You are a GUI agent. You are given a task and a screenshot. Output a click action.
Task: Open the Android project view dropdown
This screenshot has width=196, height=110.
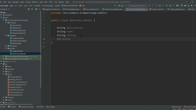pos(5,9)
